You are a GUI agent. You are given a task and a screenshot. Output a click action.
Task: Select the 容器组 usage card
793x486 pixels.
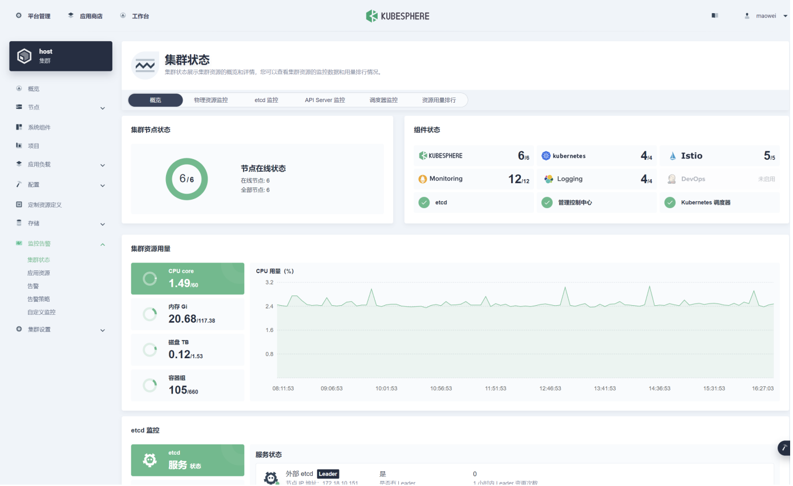(188, 385)
